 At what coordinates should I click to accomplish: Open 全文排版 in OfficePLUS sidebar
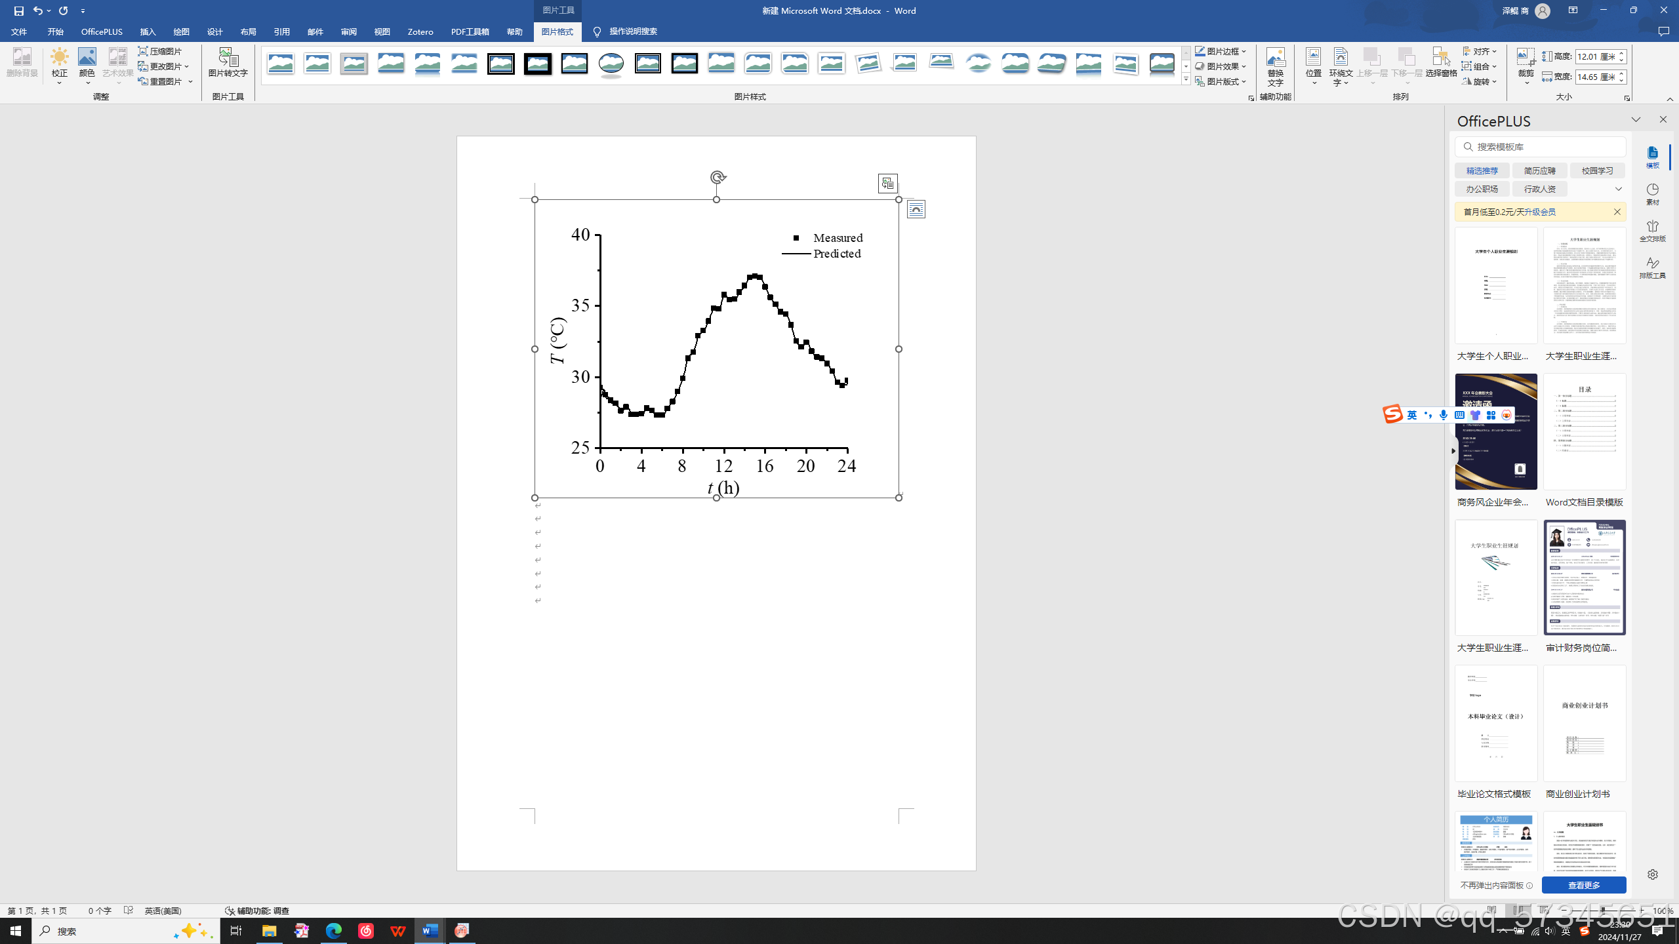pos(1652,230)
